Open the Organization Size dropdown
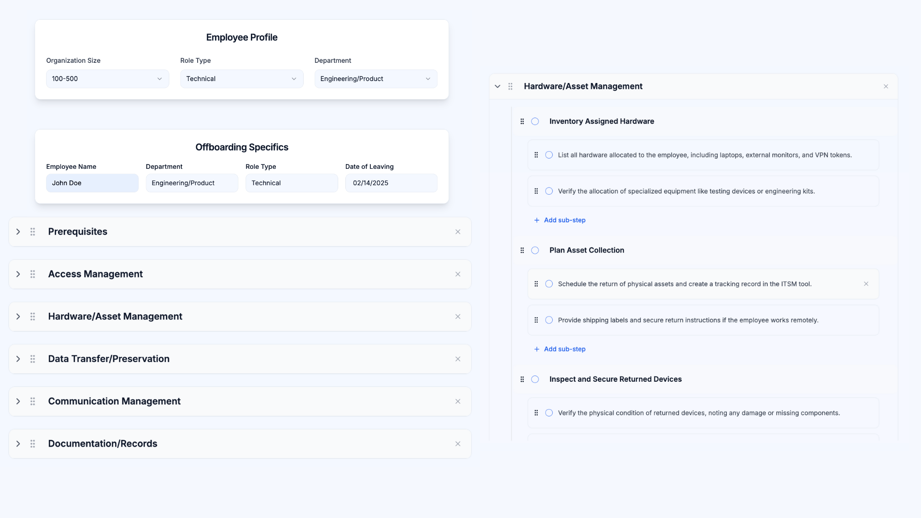Image resolution: width=921 pixels, height=518 pixels. pos(107,79)
